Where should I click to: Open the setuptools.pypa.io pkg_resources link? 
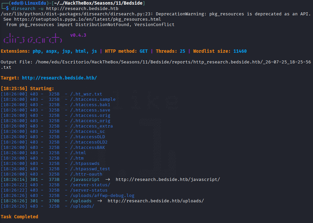87,19
